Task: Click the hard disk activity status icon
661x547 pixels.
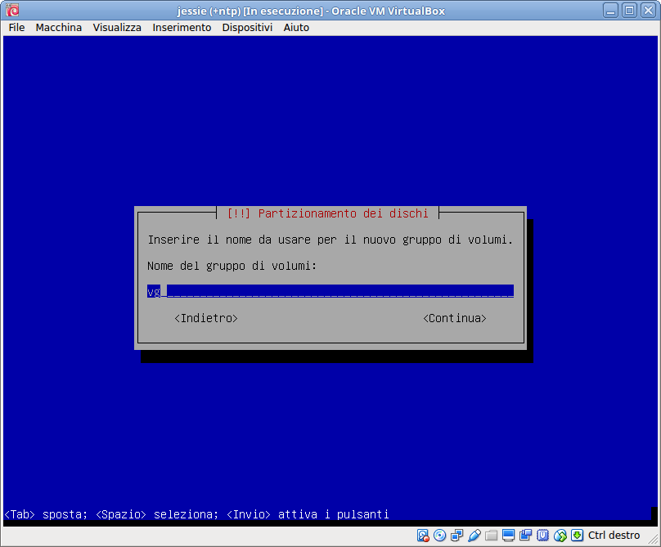Action: 423,536
